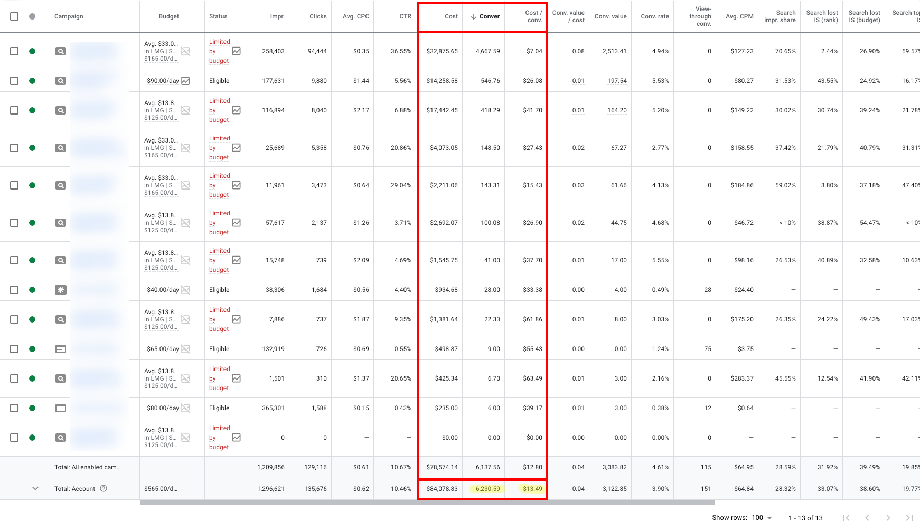920x530 pixels.
Task: Jump to the first page arrow
Action: [846, 518]
